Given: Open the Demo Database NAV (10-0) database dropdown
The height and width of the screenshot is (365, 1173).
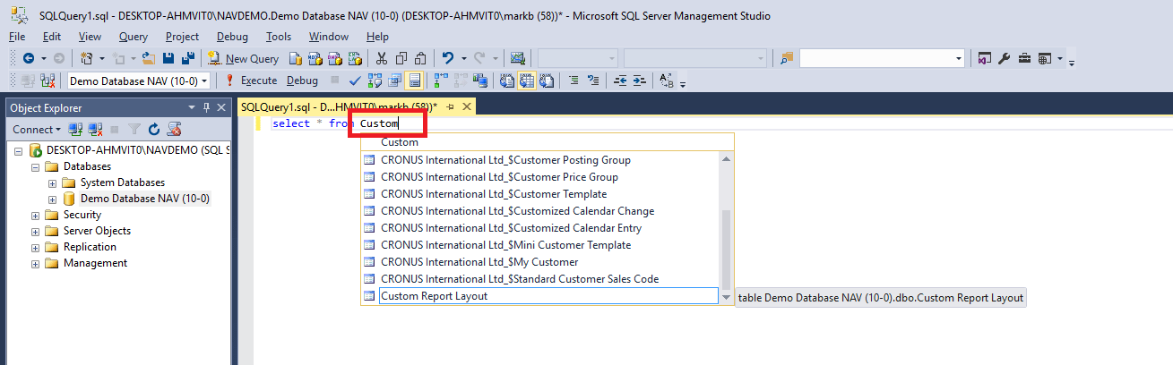Looking at the screenshot, I should 203,81.
